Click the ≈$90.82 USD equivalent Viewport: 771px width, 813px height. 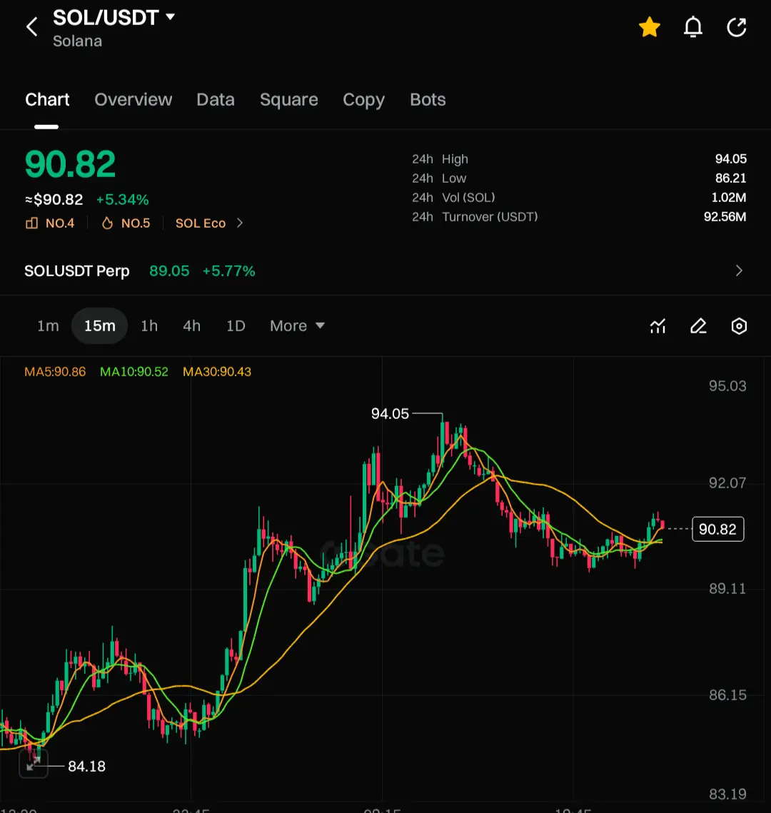click(x=54, y=200)
